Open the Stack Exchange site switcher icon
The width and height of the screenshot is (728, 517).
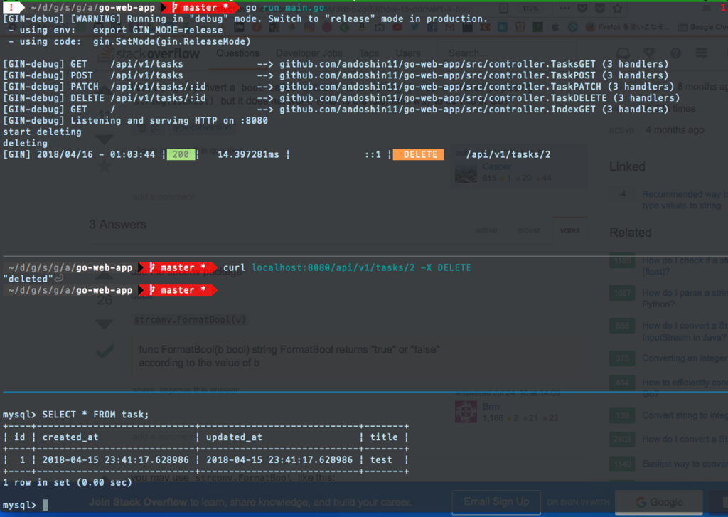click(702, 53)
